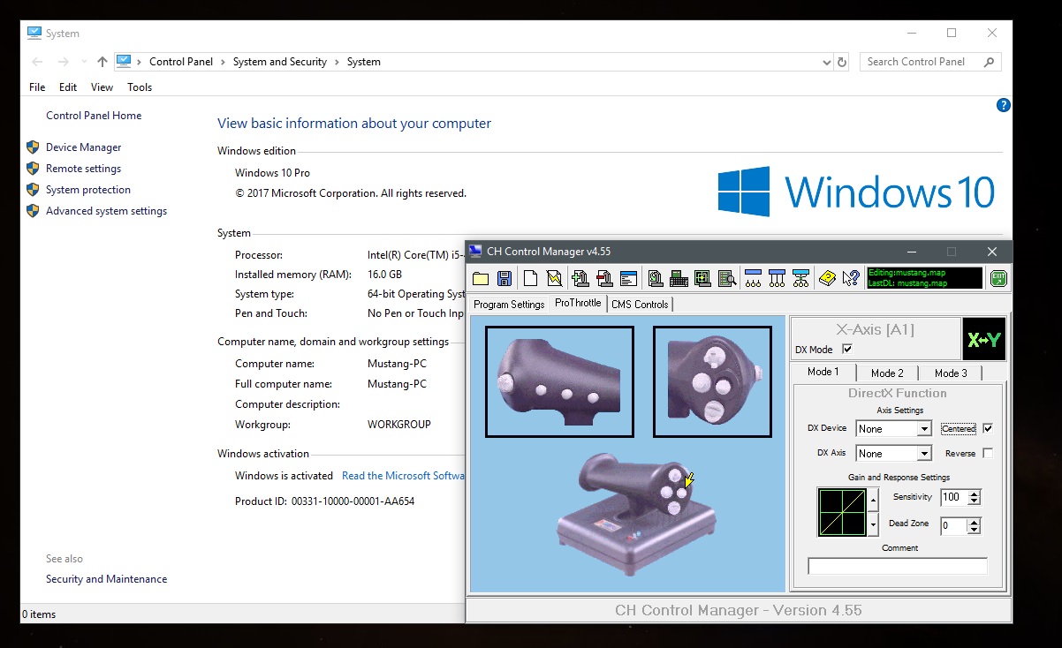The height and width of the screenshot is (648, 1062).
Task: Click the joystick icon with red minus
Action: 604,279
